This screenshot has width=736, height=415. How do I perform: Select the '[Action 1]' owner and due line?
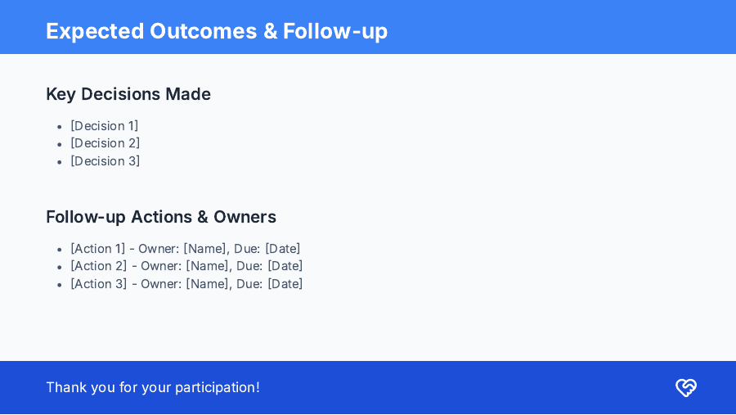[186, 249]
